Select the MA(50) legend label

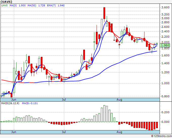point(32,6)
